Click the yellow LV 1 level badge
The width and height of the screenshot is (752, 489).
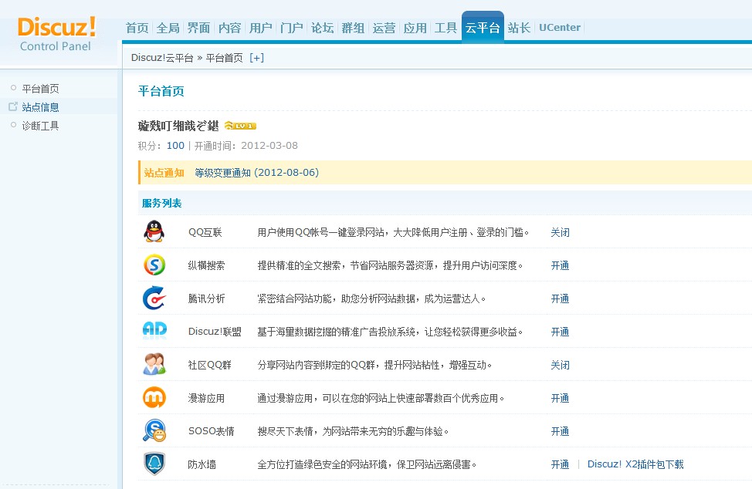[240, 126]
